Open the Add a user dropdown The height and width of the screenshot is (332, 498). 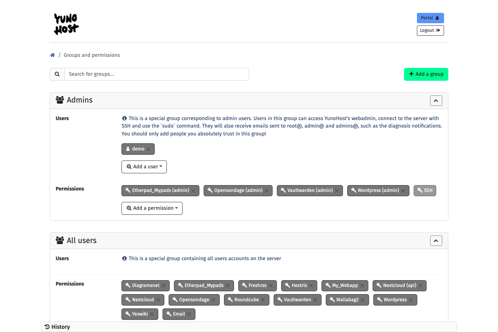144,167
